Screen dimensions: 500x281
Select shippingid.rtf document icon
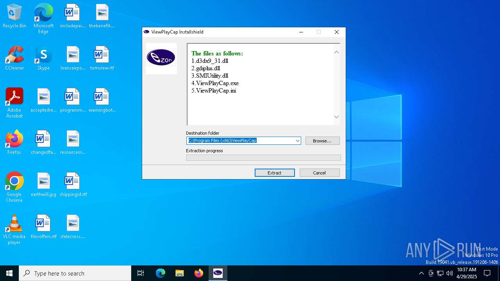coord(73,185)
